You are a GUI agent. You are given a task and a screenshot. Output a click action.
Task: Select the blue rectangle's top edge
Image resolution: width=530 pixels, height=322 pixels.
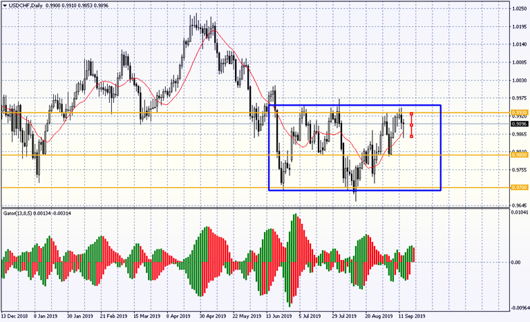coord(354,106)
